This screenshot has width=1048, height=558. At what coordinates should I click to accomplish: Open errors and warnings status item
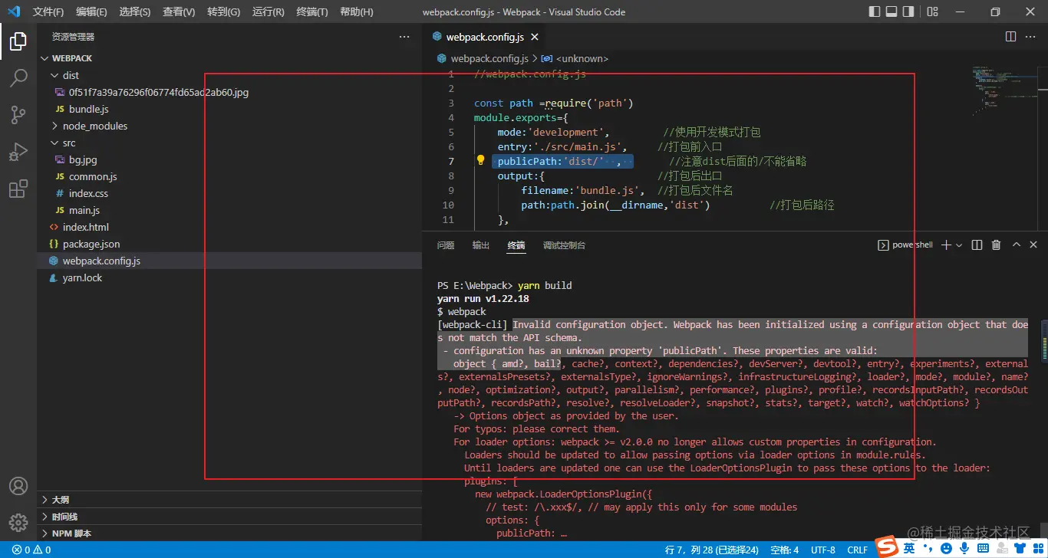tap(31, 550)
